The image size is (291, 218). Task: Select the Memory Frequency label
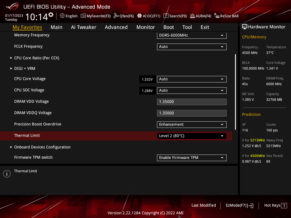click(x=32, y=35)
